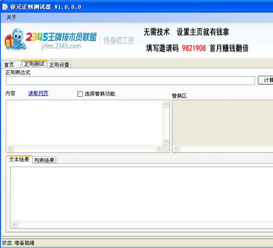Enable the 选择替换功能 checkbox
The image size is (273, 248).
(80, 94)
